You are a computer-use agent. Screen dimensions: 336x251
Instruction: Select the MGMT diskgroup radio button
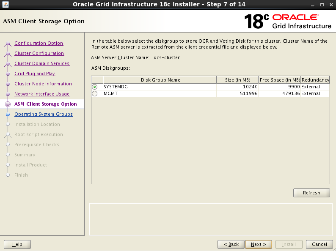pyautogui.click(x=94, y=94)
